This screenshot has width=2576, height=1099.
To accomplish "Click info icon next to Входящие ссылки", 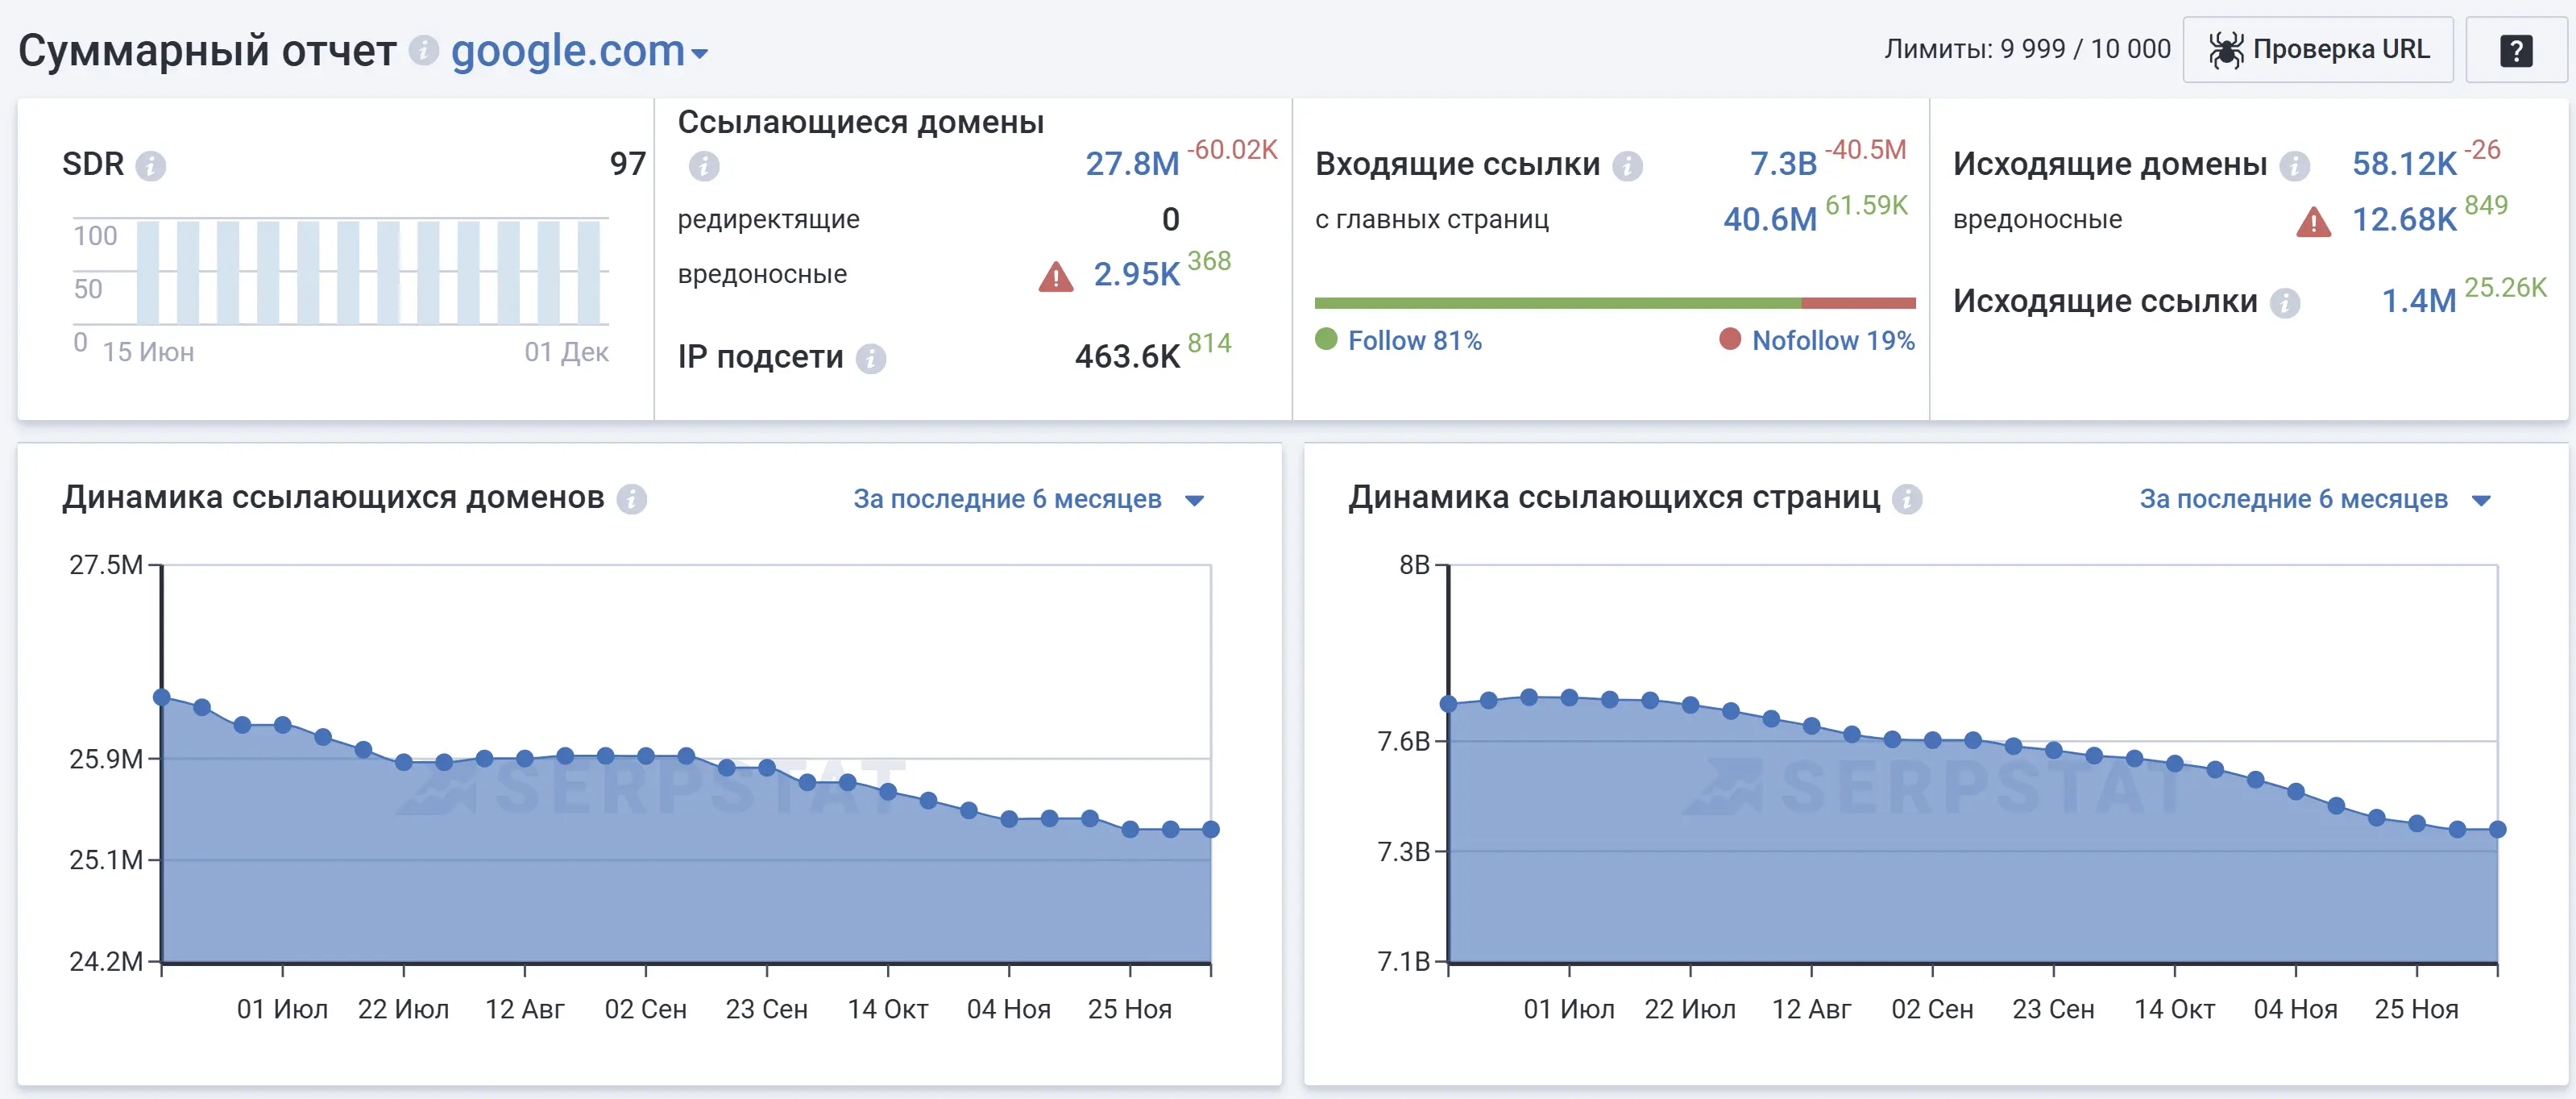I will click(1628, 165).
